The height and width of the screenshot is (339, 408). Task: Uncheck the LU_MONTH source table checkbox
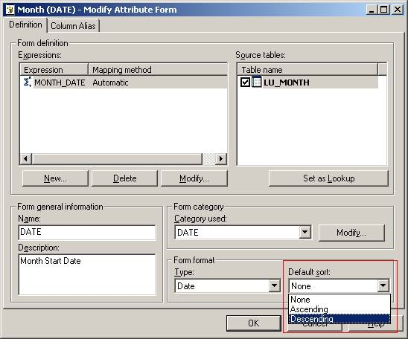point(245,83)
